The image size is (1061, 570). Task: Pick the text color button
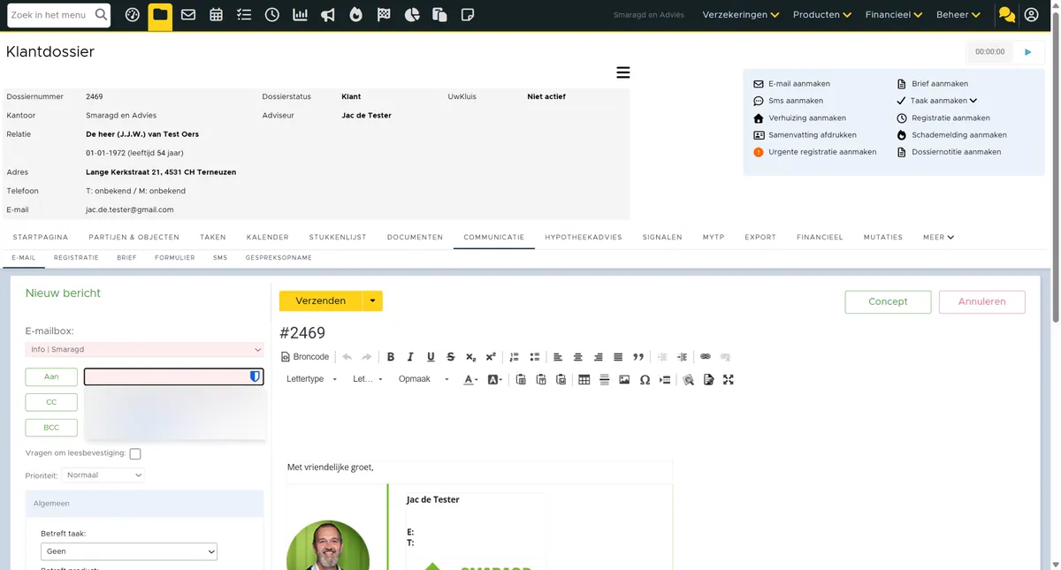point(471,380)
